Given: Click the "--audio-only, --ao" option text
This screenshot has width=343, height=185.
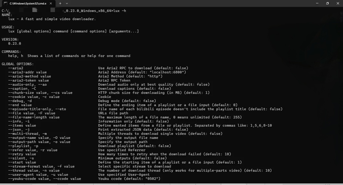Looking at the screenshot, I should click(x=27, y=85).
